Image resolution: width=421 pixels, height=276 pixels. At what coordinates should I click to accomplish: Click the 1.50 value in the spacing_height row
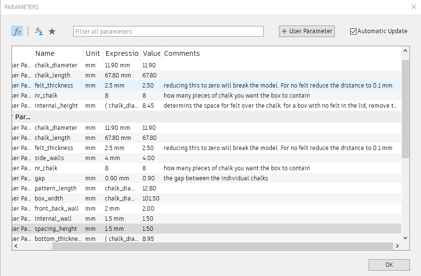point(148,229)
